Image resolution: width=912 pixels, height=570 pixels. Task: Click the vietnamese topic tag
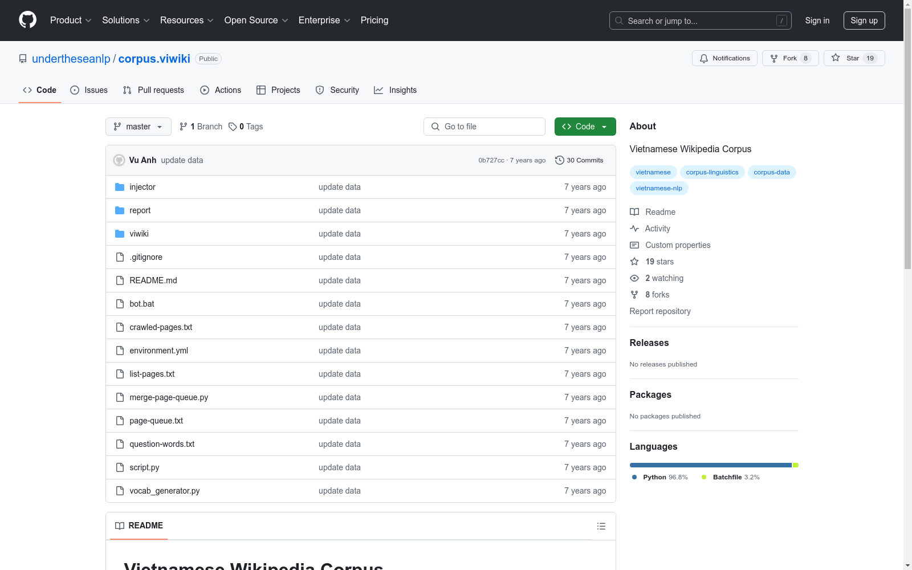(653, 172)
